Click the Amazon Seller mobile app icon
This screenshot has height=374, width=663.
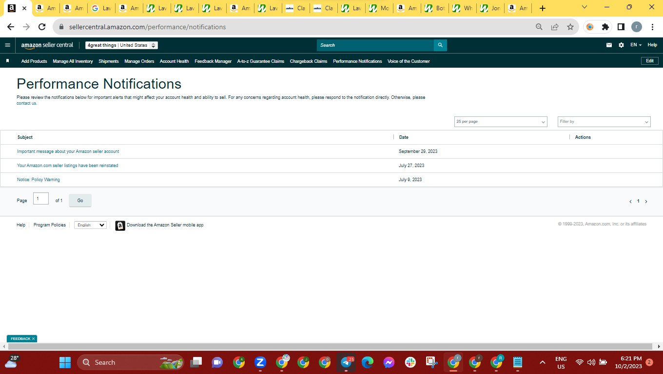[x=120, y=225]
